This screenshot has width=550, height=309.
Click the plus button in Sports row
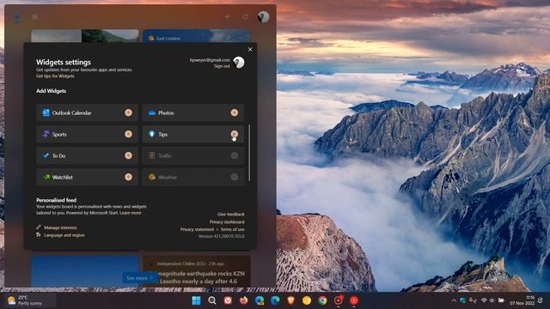point(128,134)
